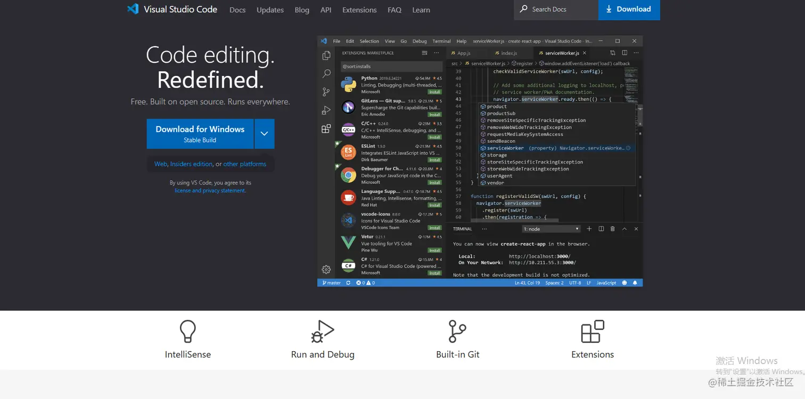Click the blue Download button at the top right

point(629,10)
